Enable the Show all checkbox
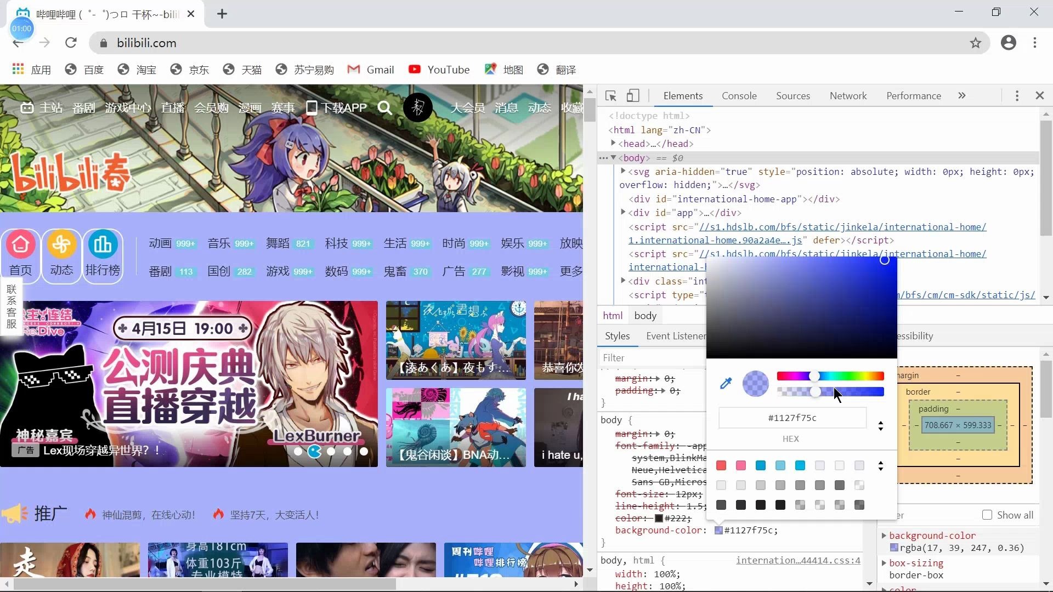 987,515
